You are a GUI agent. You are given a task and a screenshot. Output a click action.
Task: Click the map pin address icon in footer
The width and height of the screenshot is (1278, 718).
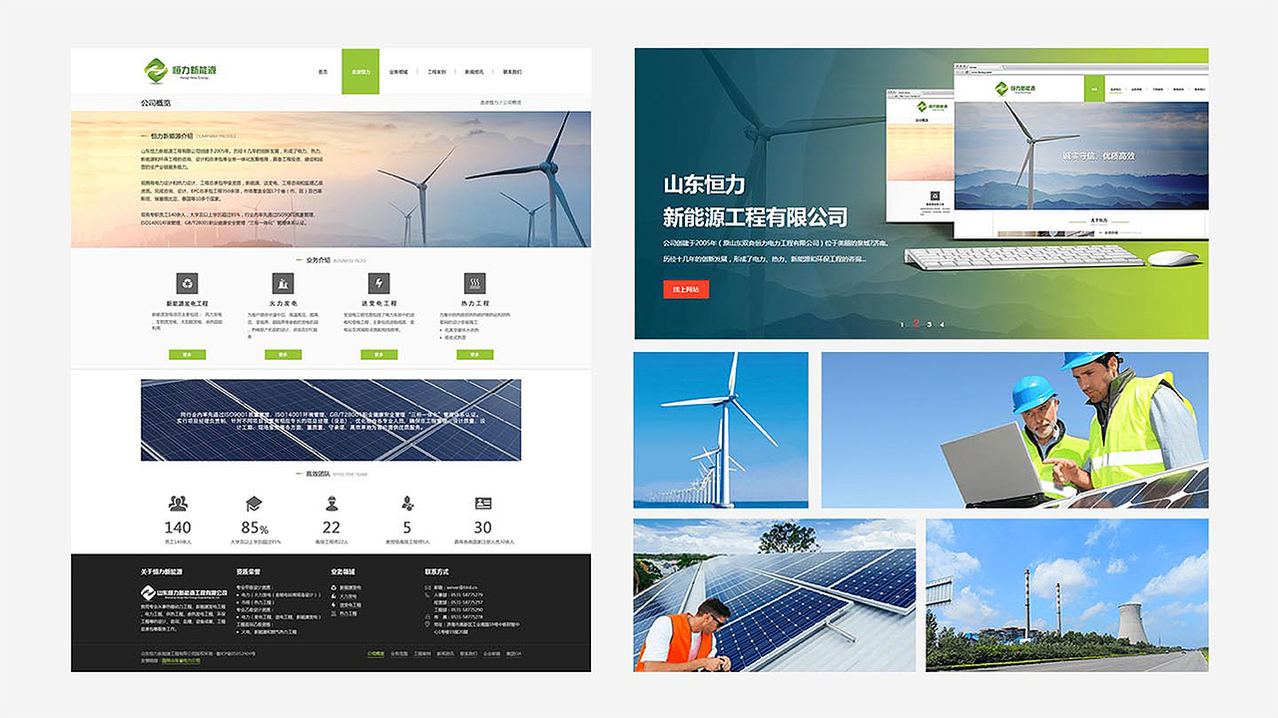pos(427,623)
